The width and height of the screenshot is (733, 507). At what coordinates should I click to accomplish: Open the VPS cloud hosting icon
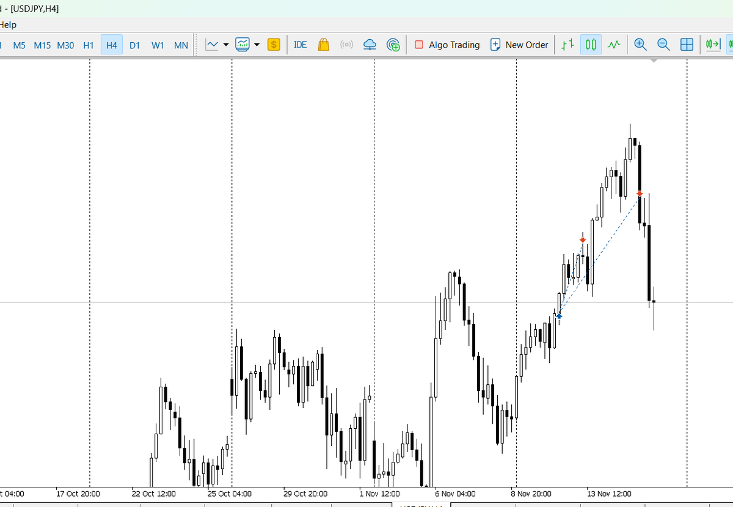[370, 45]
